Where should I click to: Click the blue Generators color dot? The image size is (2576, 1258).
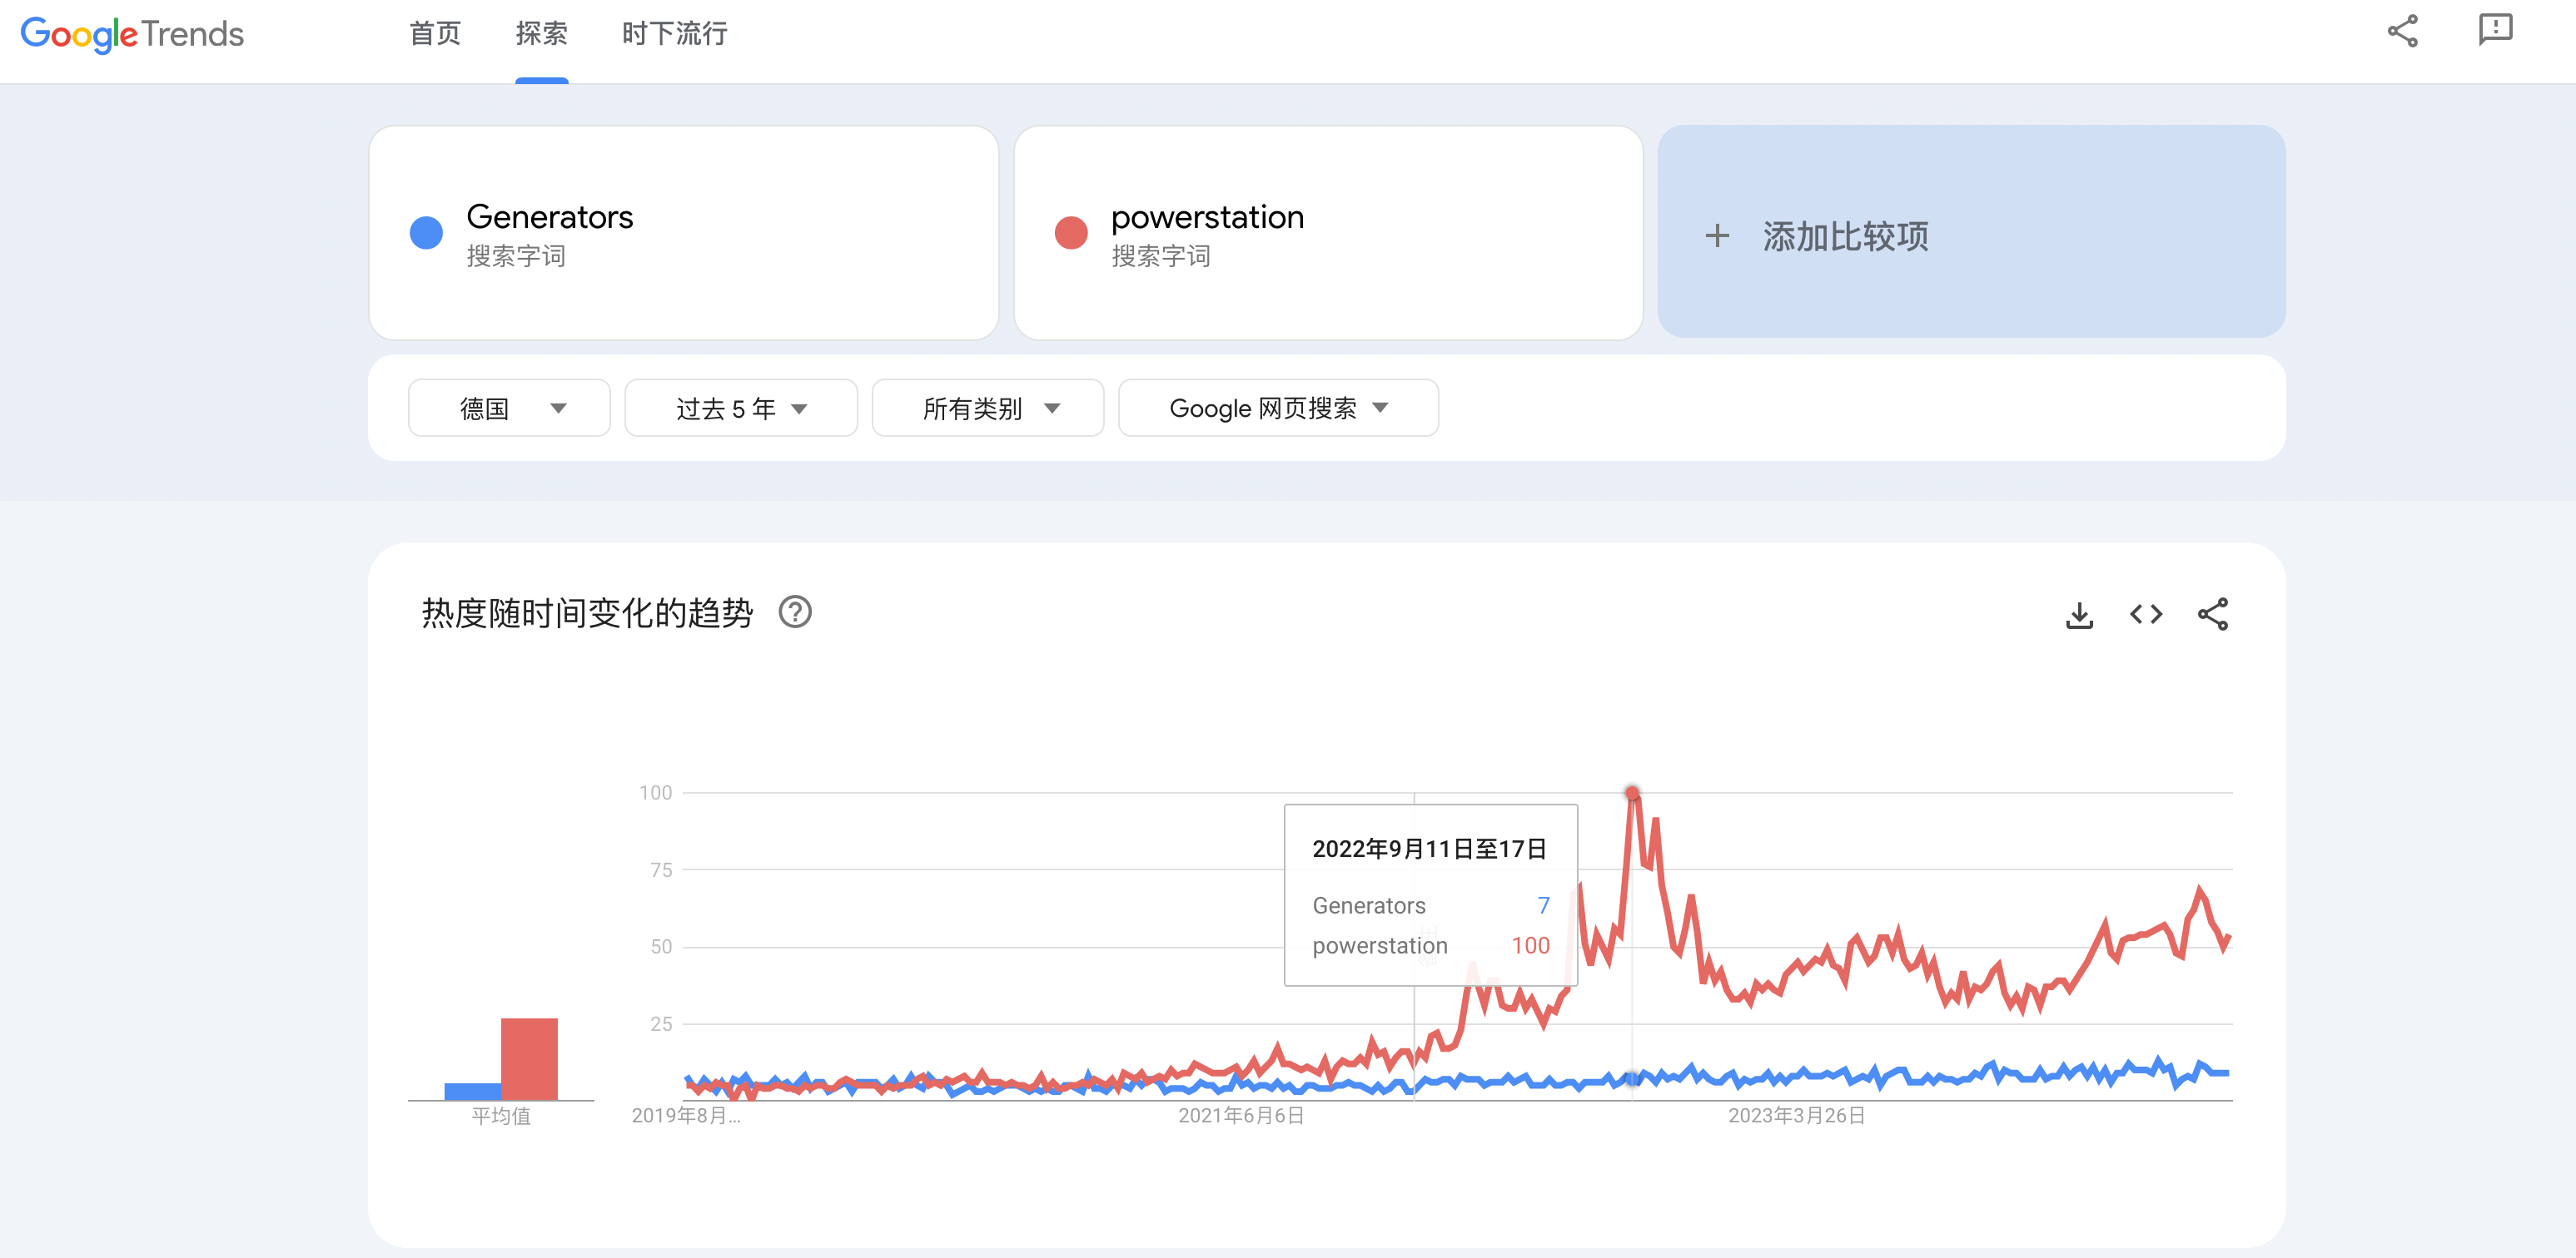[x=426, y=233]
